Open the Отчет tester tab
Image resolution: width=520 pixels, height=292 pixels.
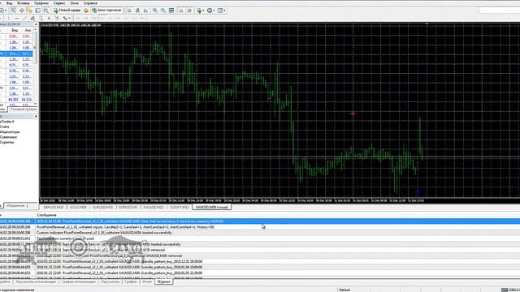(x=146, y=281)
